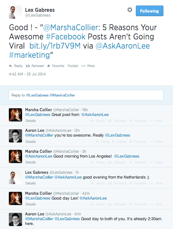Retweet 'Good morning from Los Angeles' tweet

pyautogui.click(x=117, y=162)
